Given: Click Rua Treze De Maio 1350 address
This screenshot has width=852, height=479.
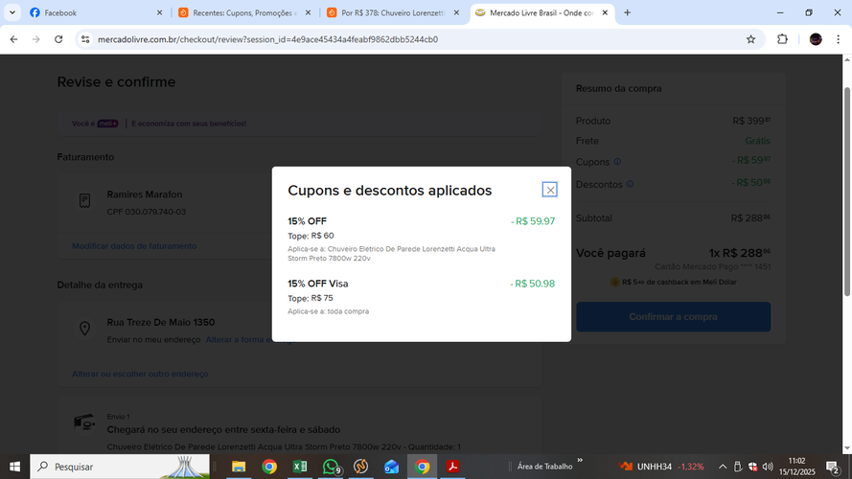Looking at the screenshot, I should point(161,322).
